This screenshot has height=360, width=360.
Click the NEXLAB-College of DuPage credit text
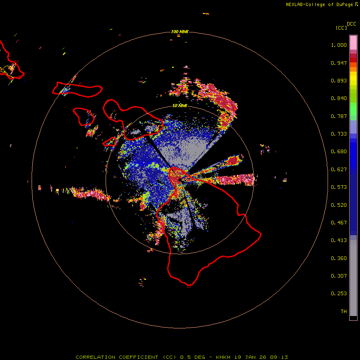pyautogui.click(x=319, y=4)
